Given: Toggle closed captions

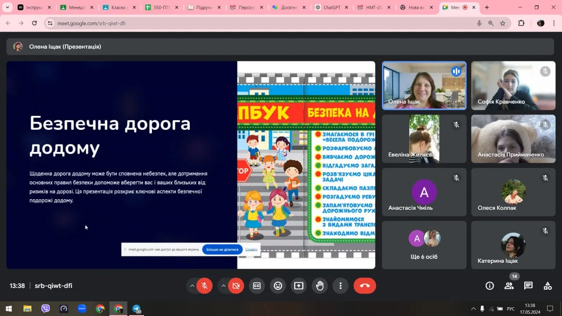Looking at the screenshot, I should pos(257,286).
